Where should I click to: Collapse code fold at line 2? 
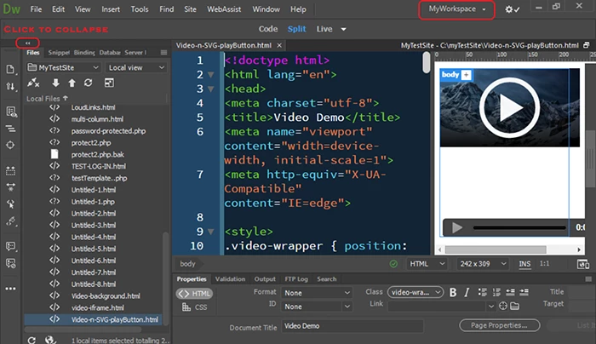point(210,75)
